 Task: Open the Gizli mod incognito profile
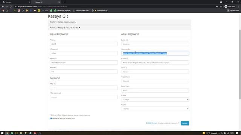point(230,7)
